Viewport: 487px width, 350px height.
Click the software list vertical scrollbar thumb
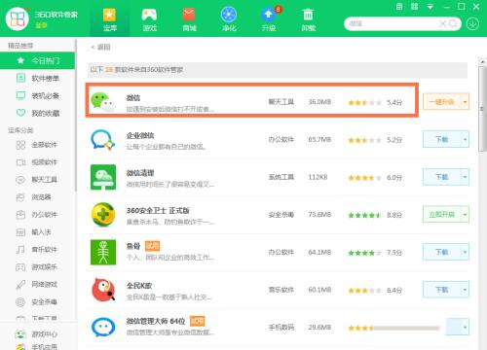[x=482, y=109]
